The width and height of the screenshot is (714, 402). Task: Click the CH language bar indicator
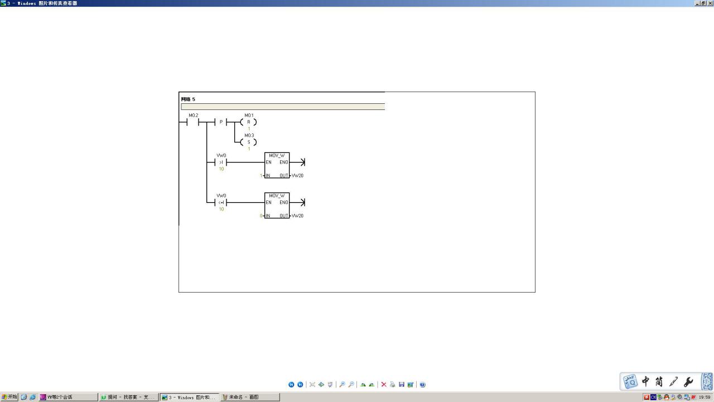[x=653, y=397]
